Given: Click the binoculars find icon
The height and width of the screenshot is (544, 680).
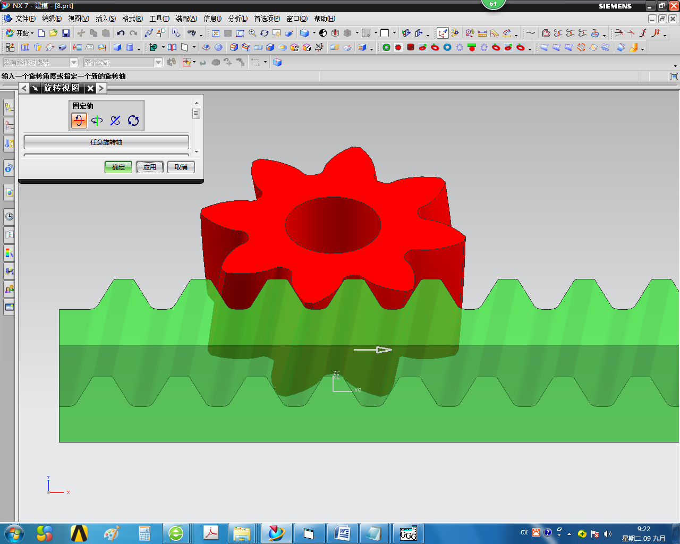Looking at the screenshot, I should pos(191,33).
